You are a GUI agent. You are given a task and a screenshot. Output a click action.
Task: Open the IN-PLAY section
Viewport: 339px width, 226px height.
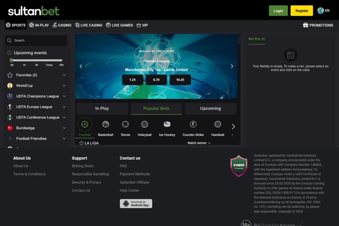39,25
